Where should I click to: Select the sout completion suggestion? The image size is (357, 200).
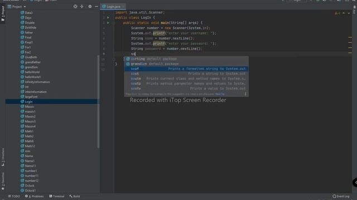[186, 74]
